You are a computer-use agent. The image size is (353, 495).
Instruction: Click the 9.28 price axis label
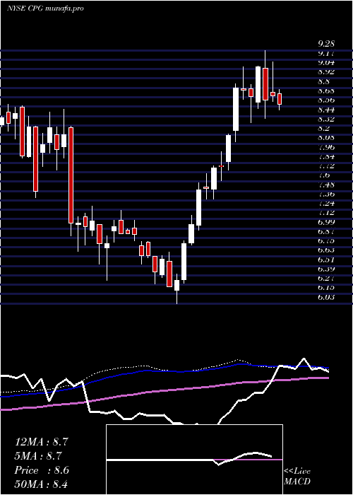326,44
